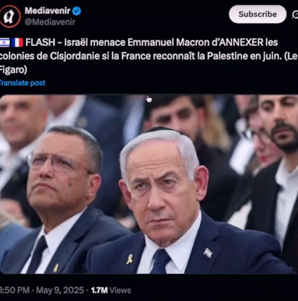Click the blue verified badge
298x301 pixels.
pyautogui.click(x=77, y=11)
